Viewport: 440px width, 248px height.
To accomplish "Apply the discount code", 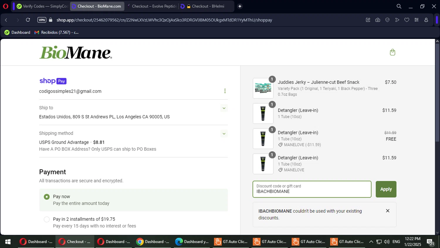I will click(x=386, y=189).
